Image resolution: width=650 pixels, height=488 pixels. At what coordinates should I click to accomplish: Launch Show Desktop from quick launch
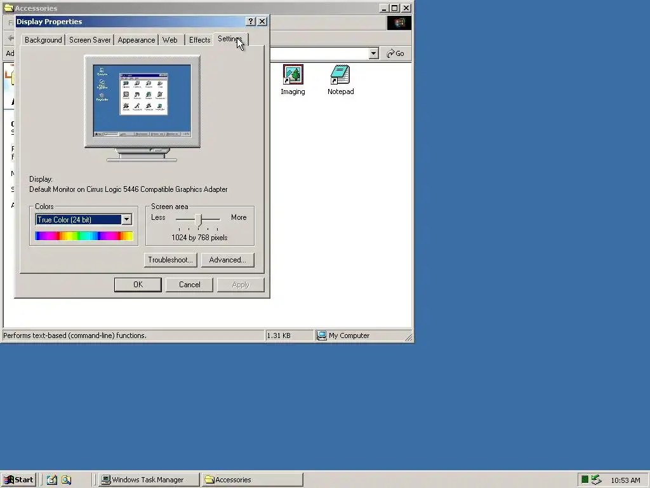pos(52,480)
